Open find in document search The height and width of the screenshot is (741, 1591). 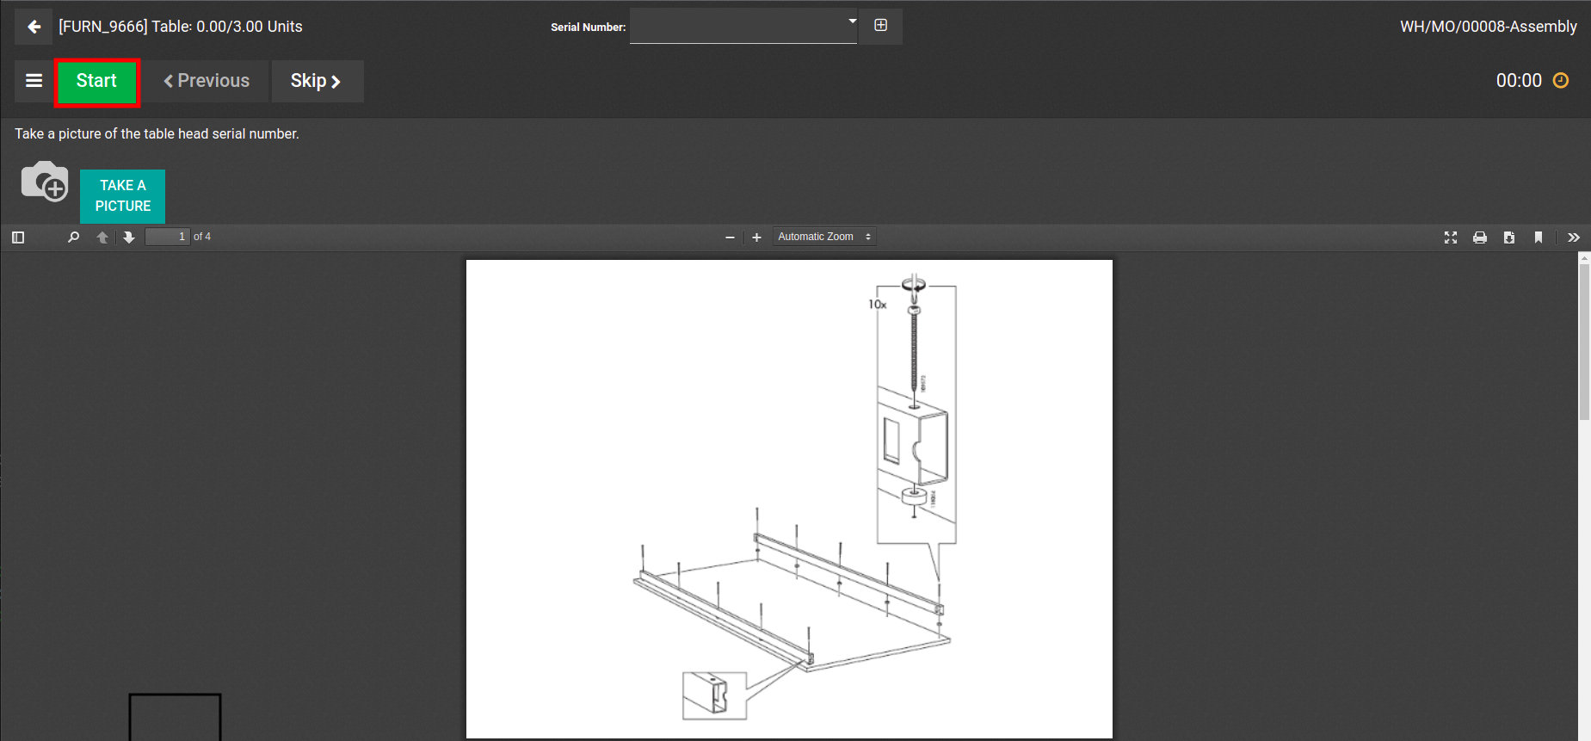pyautogui.click(x=73, y=238)
